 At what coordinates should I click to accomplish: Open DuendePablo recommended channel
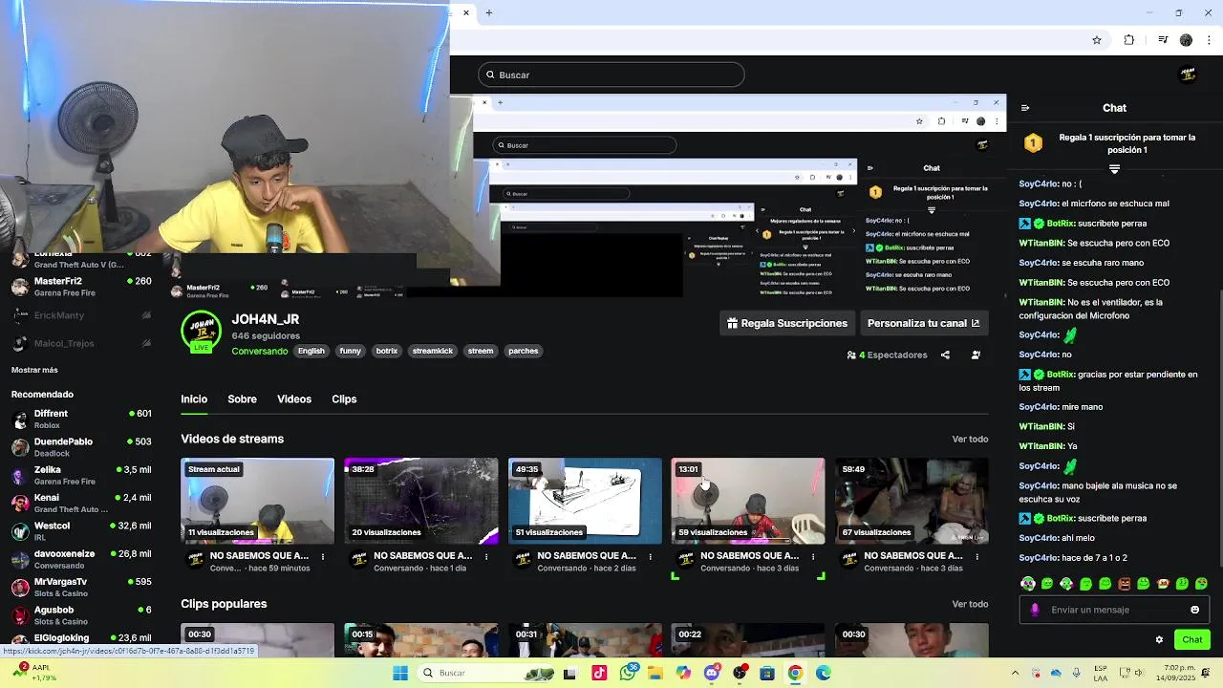point(80,447)
